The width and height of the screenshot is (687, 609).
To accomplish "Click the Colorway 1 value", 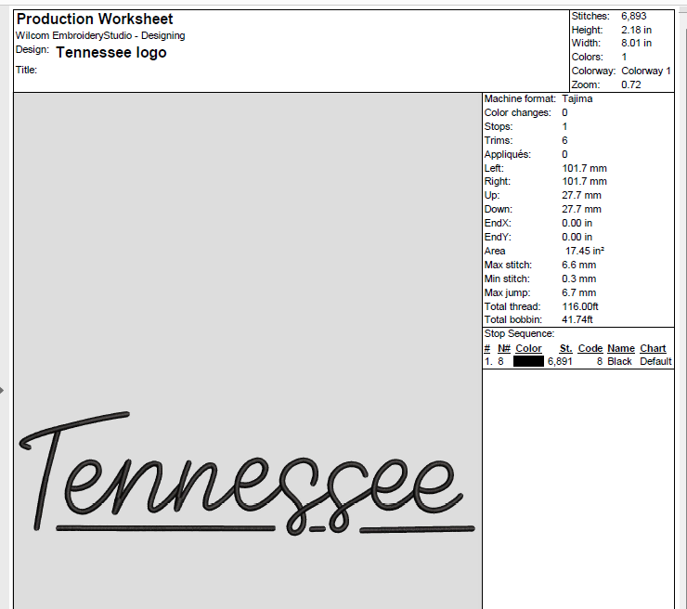I will [646, 71].
